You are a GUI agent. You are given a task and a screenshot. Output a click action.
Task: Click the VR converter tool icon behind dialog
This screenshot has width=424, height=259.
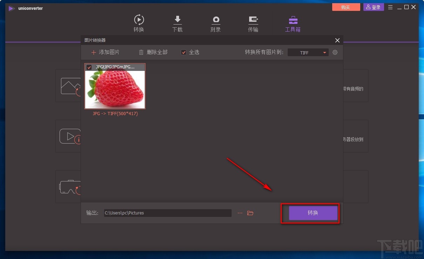(70, 187)
